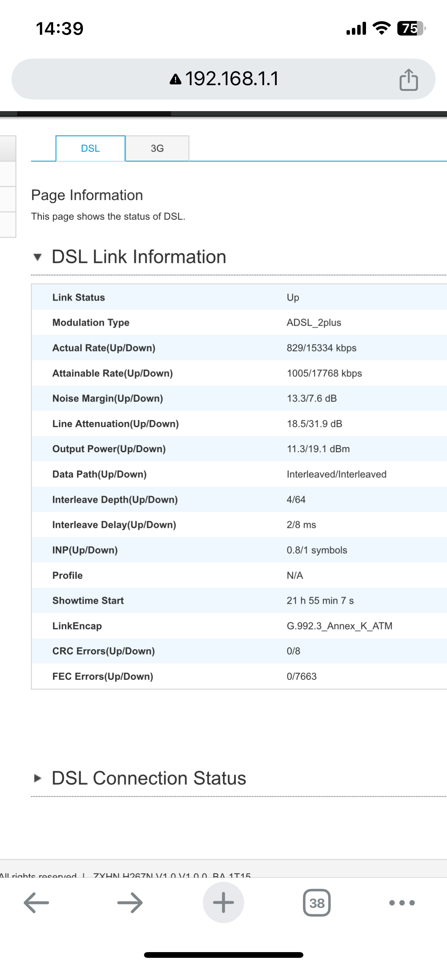
Task: Select the 0/8 CRC errors value
Action: pyautogui.click(x=293, y=651)
